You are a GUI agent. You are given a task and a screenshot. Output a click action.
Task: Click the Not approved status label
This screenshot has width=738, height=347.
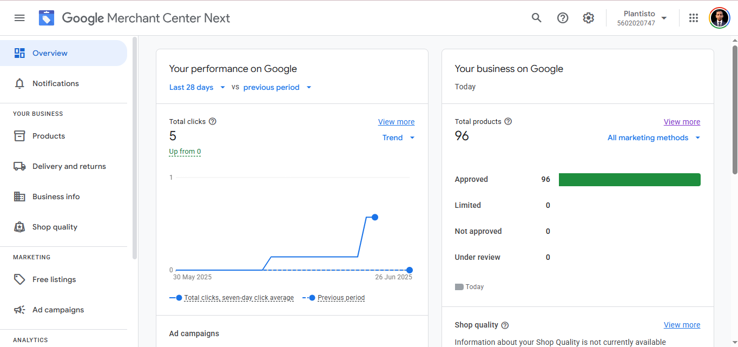point(478,231)
